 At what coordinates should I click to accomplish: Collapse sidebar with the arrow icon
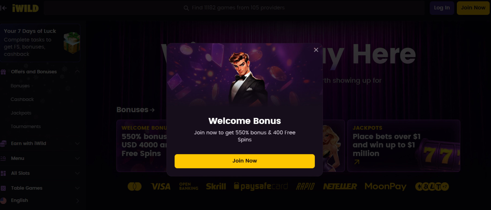point(4,8)
